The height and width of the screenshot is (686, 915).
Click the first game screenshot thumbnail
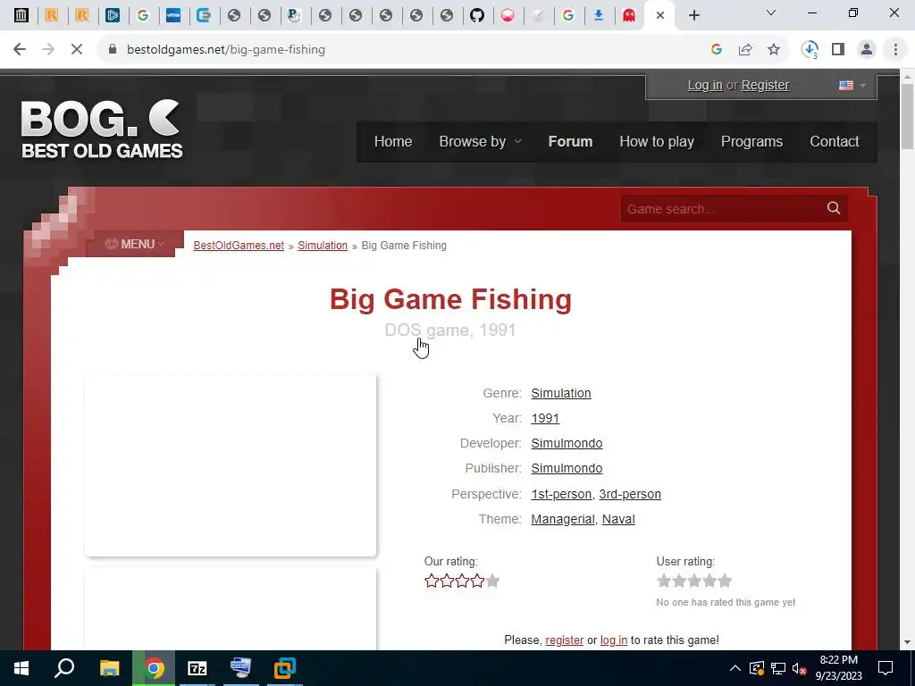pos(231,465)
